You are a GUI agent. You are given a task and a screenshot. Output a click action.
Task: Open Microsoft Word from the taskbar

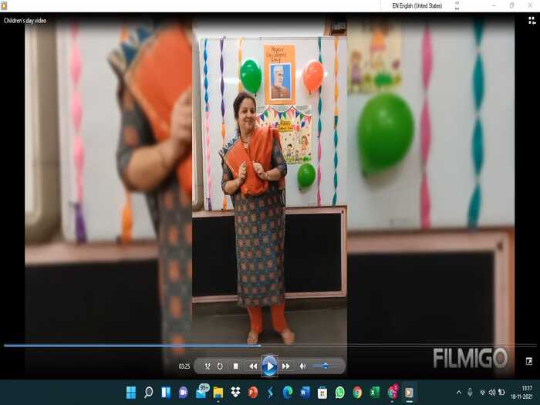click(305, 392)
